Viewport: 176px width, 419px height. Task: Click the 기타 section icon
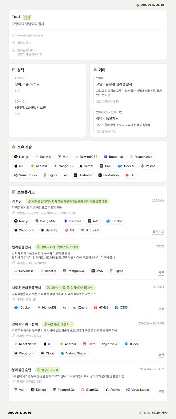tap(95, 70)
